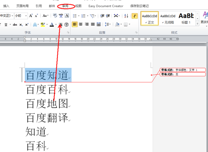Click the 百度百科 text line

(x=47, y=90)
